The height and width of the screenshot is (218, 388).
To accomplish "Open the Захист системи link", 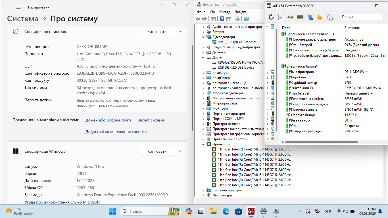I will coord(151,120).
